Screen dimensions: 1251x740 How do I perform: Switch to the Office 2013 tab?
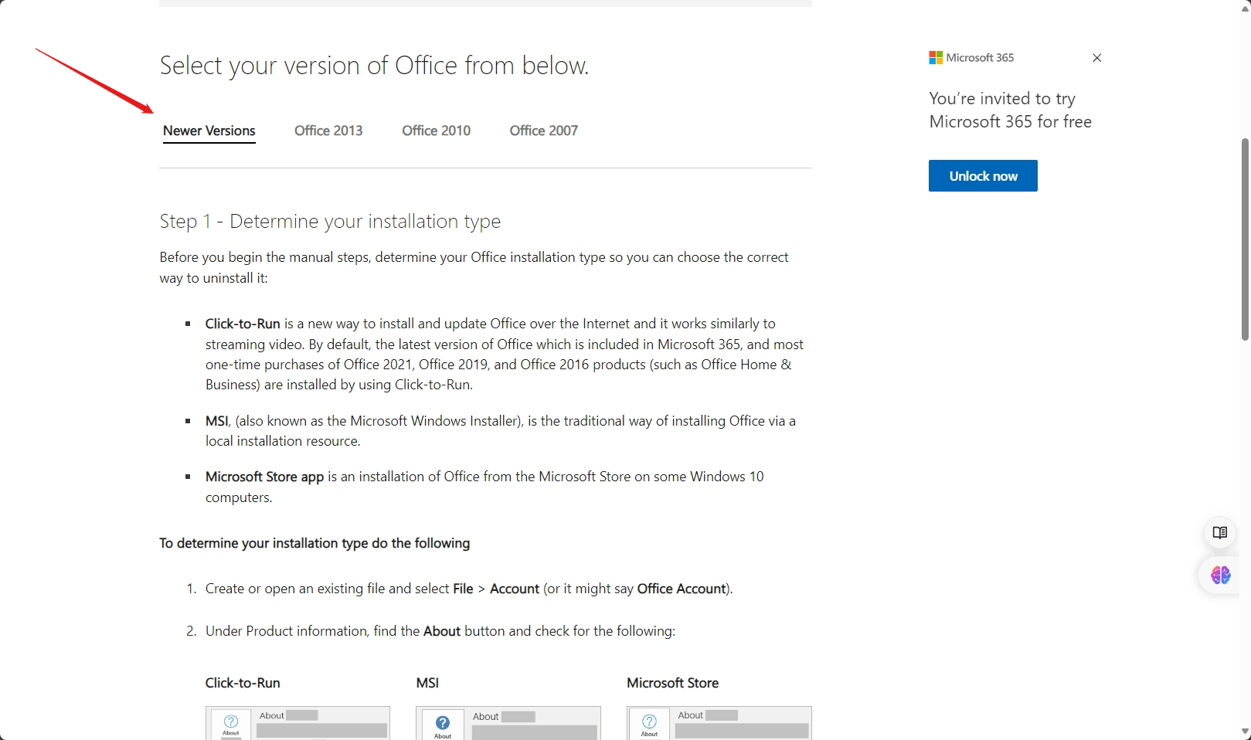click(x=328, y=131)
